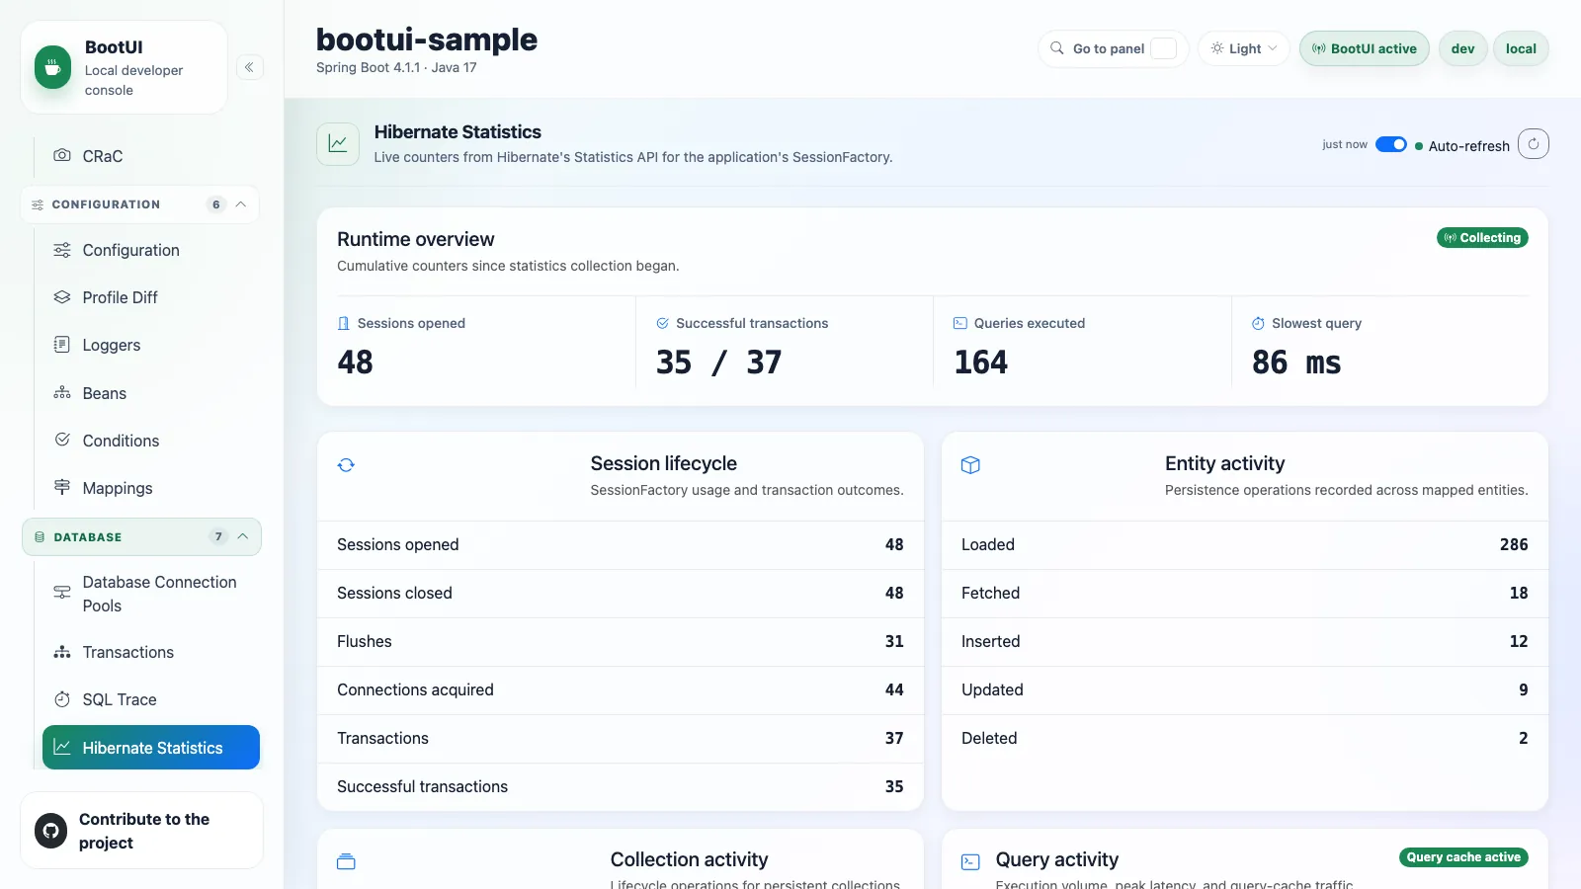The width and height of the screenshot is (1581, 889).
Task: Click the Beans hierarchy icon
Action: (x=62, y=392)
